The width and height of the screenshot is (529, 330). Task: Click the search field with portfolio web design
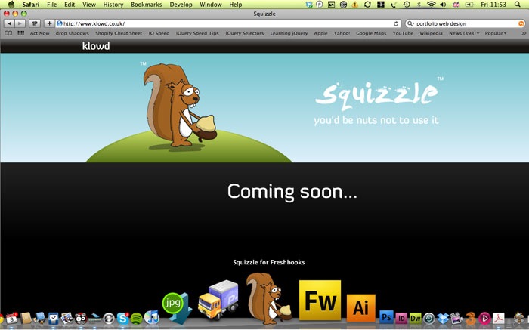coord(466,23)
